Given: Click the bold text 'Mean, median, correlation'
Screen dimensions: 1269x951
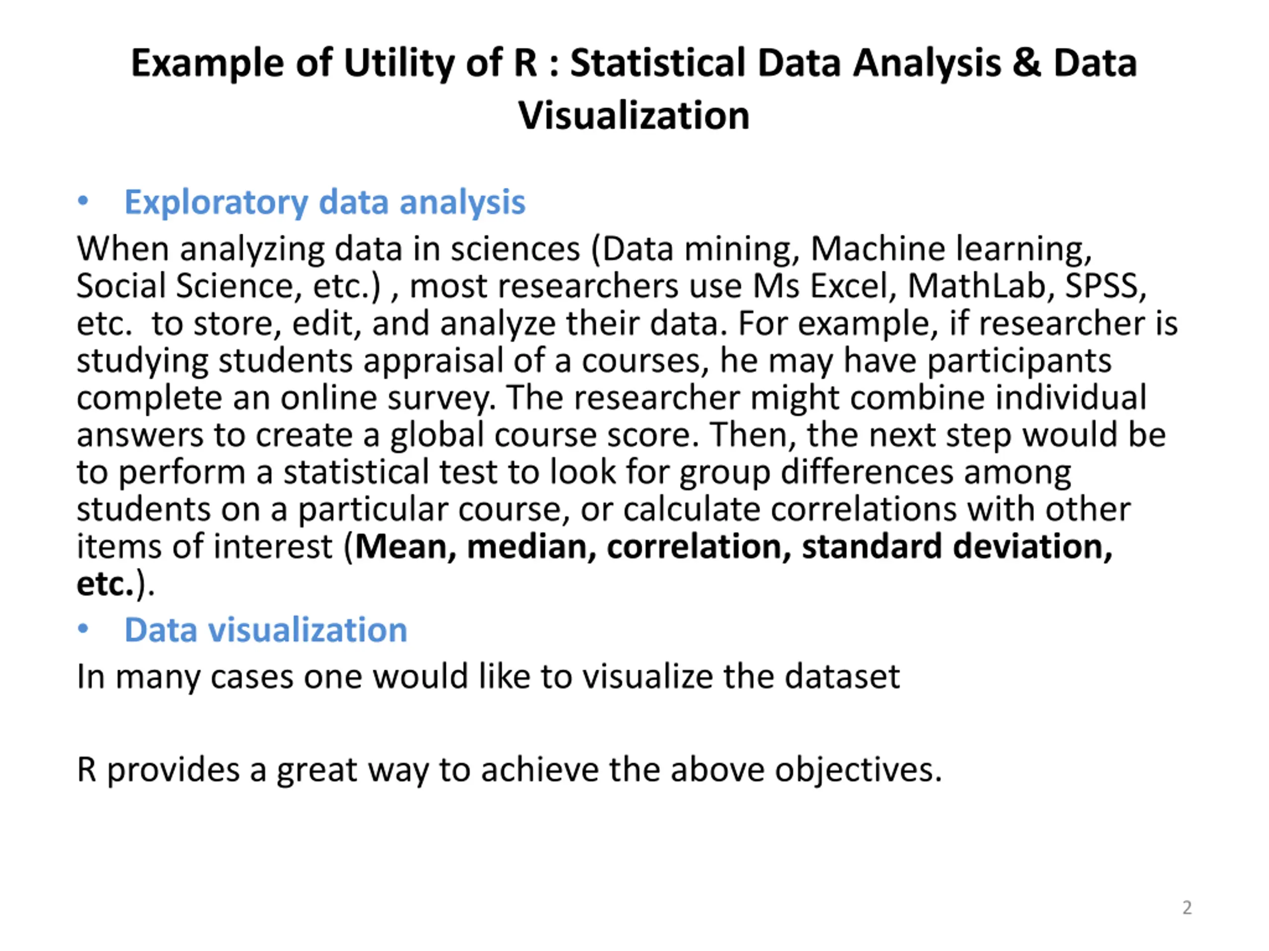Looking at the screenshot, I should (x=573, y=547).
